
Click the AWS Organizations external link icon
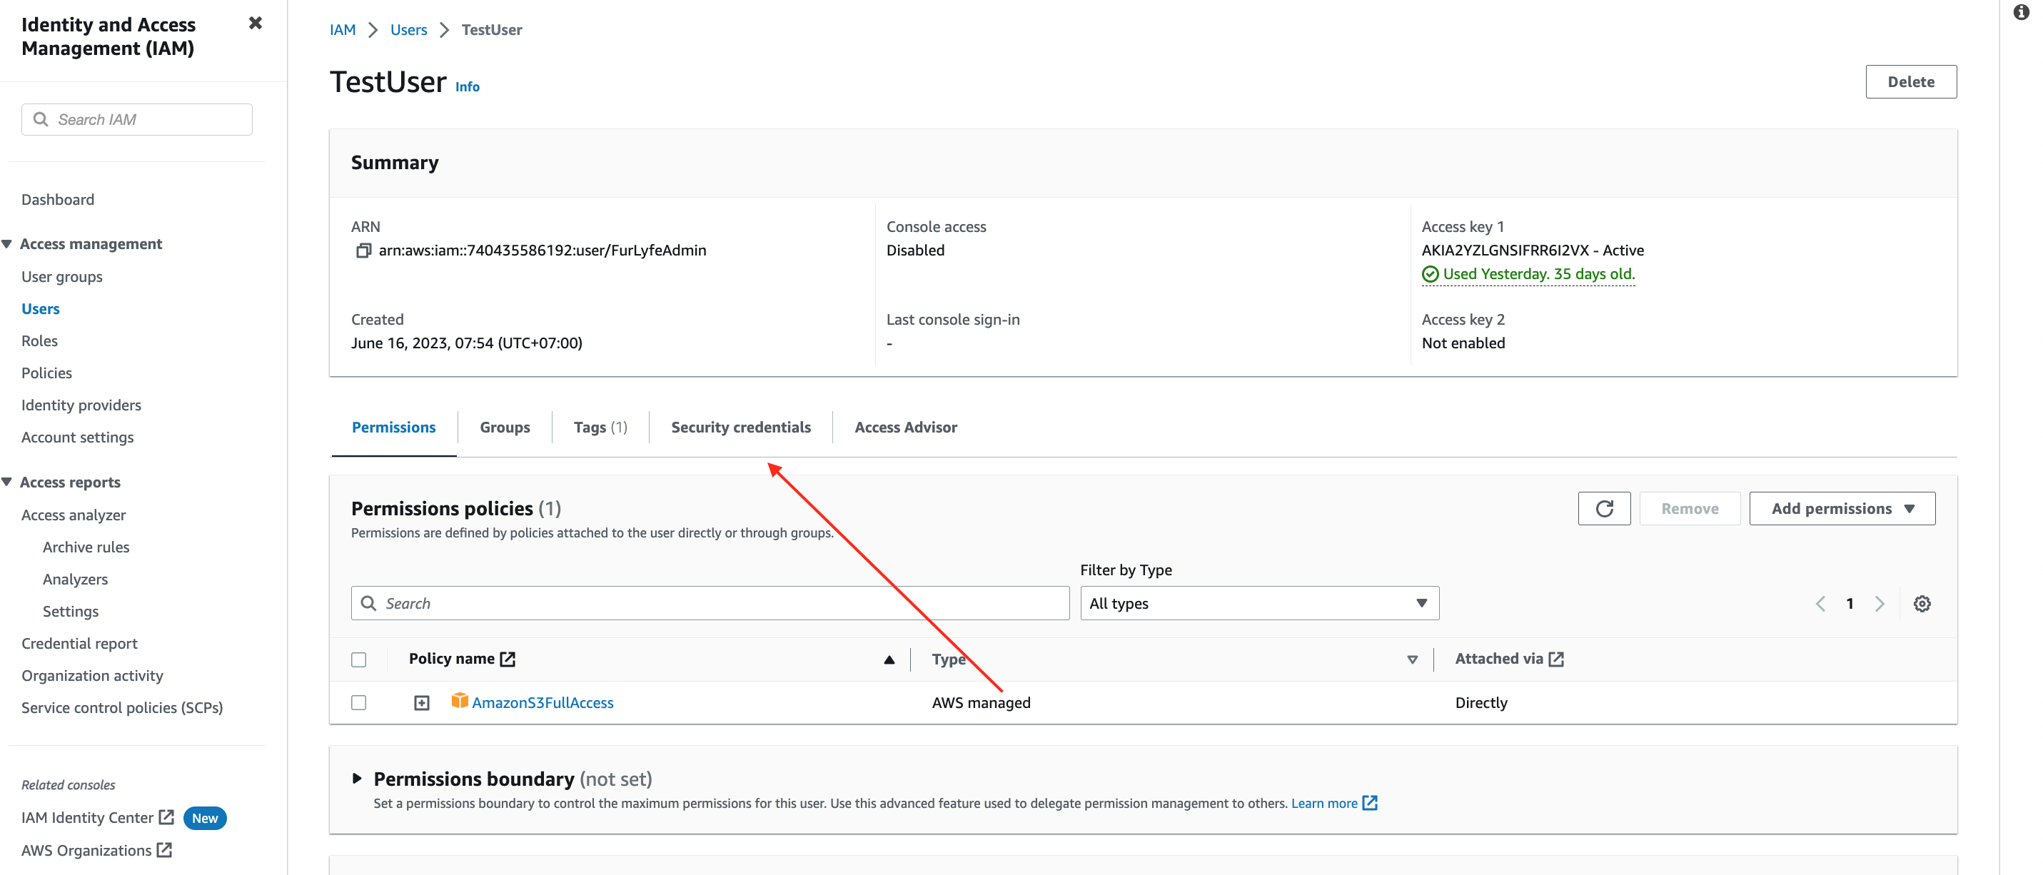click(164, 849)
